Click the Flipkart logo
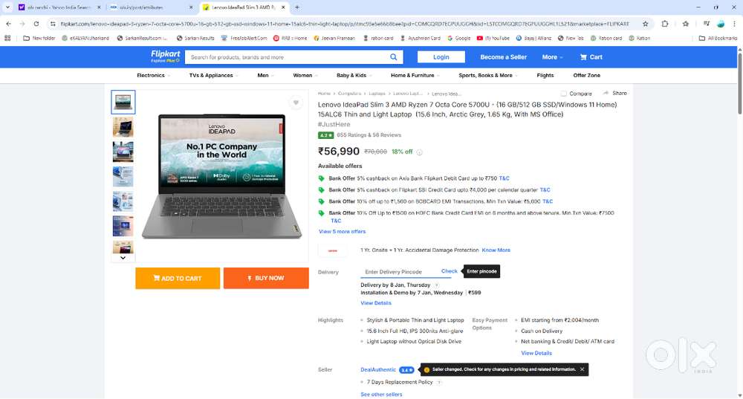 point(165,56)
